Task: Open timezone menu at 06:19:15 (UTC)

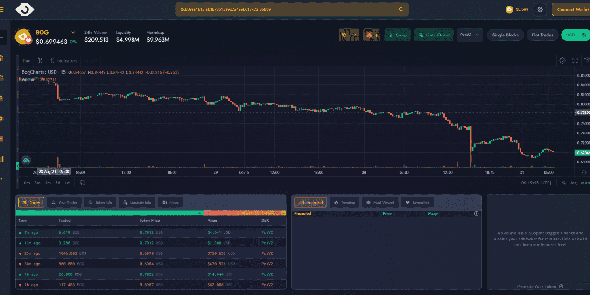Action: tap(536, 183)
